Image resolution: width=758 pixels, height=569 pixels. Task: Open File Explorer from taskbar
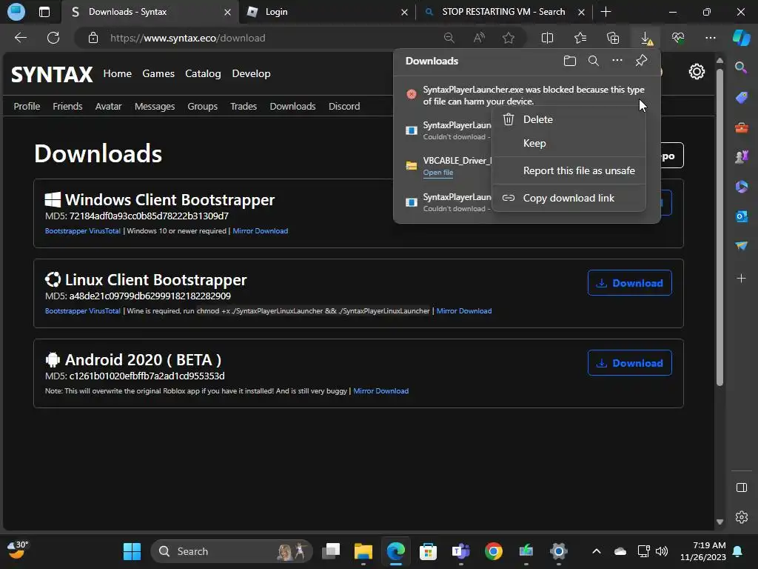363,551
